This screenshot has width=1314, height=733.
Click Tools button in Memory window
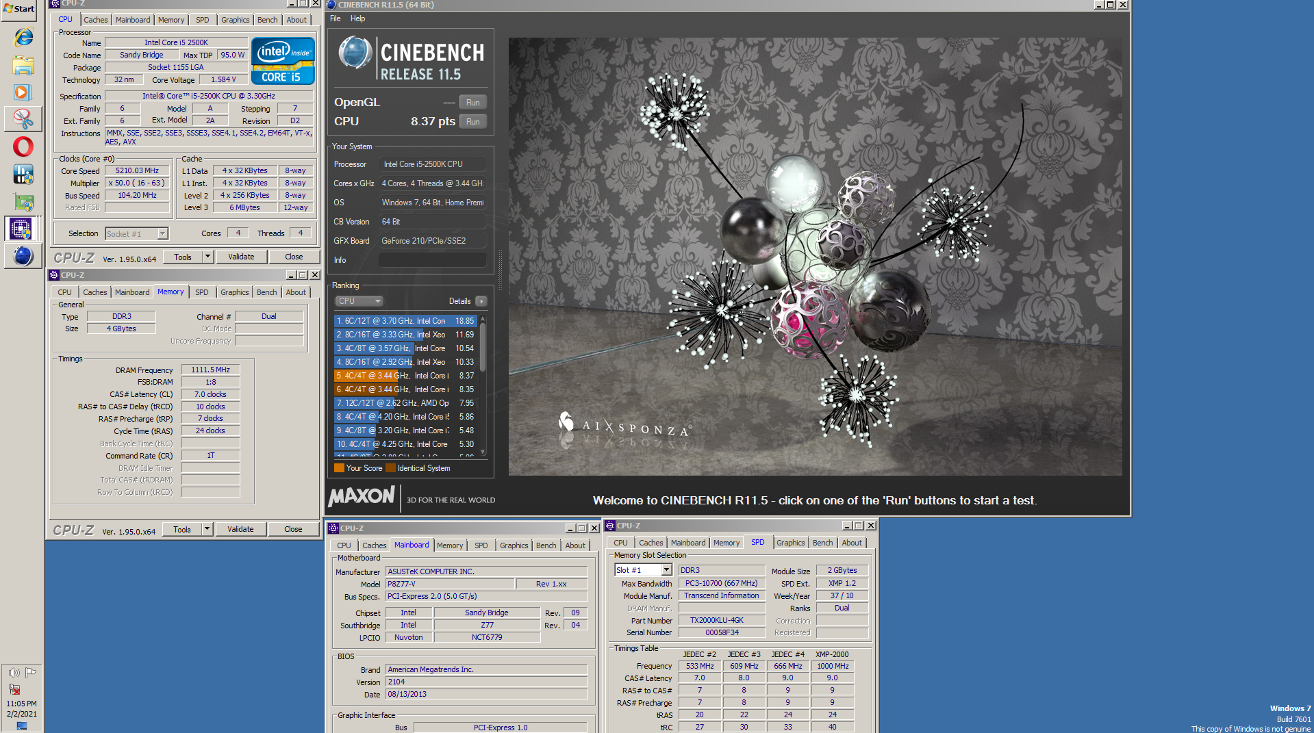tap(182, 529)
